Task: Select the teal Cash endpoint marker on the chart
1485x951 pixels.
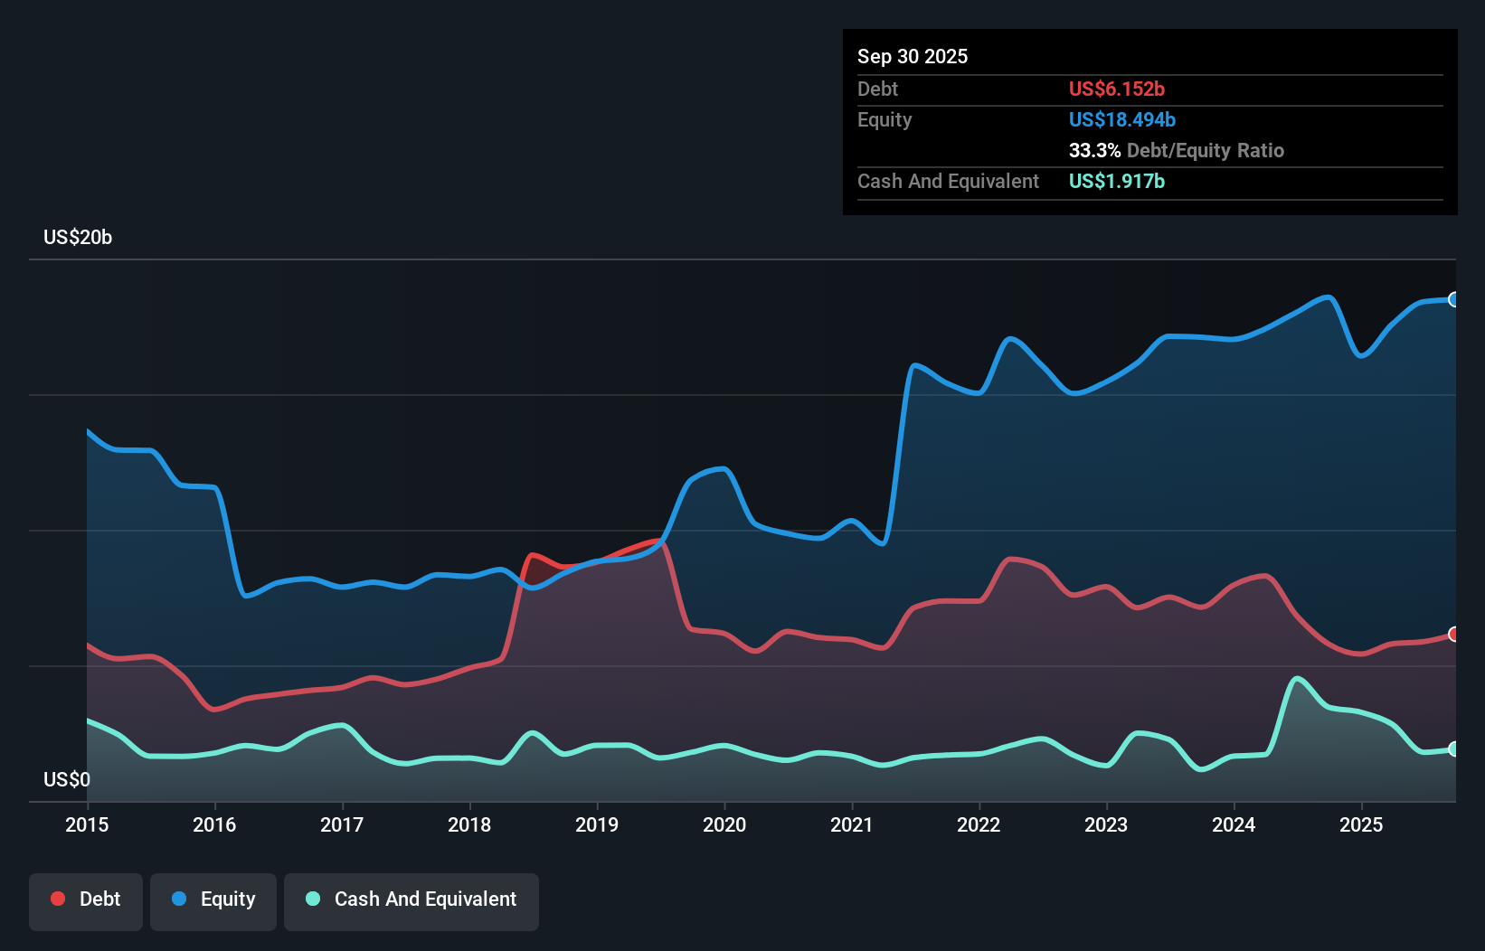Action: click(1453, 749)
